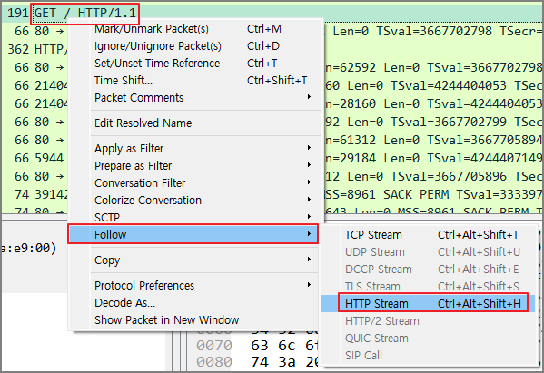The image size is (544, 373).
Task: Expand the Copy submenu
Action: (194, 260)
